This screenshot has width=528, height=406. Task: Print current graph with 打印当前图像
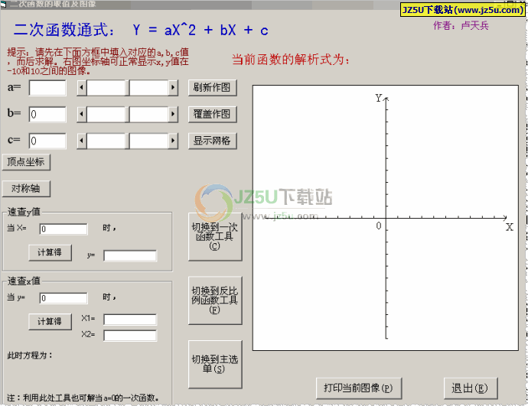(x=357, y=388)
